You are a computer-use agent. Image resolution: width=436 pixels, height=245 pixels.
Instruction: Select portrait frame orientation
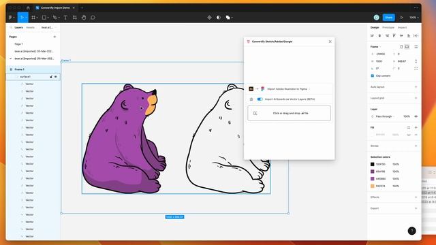[401, 47]
